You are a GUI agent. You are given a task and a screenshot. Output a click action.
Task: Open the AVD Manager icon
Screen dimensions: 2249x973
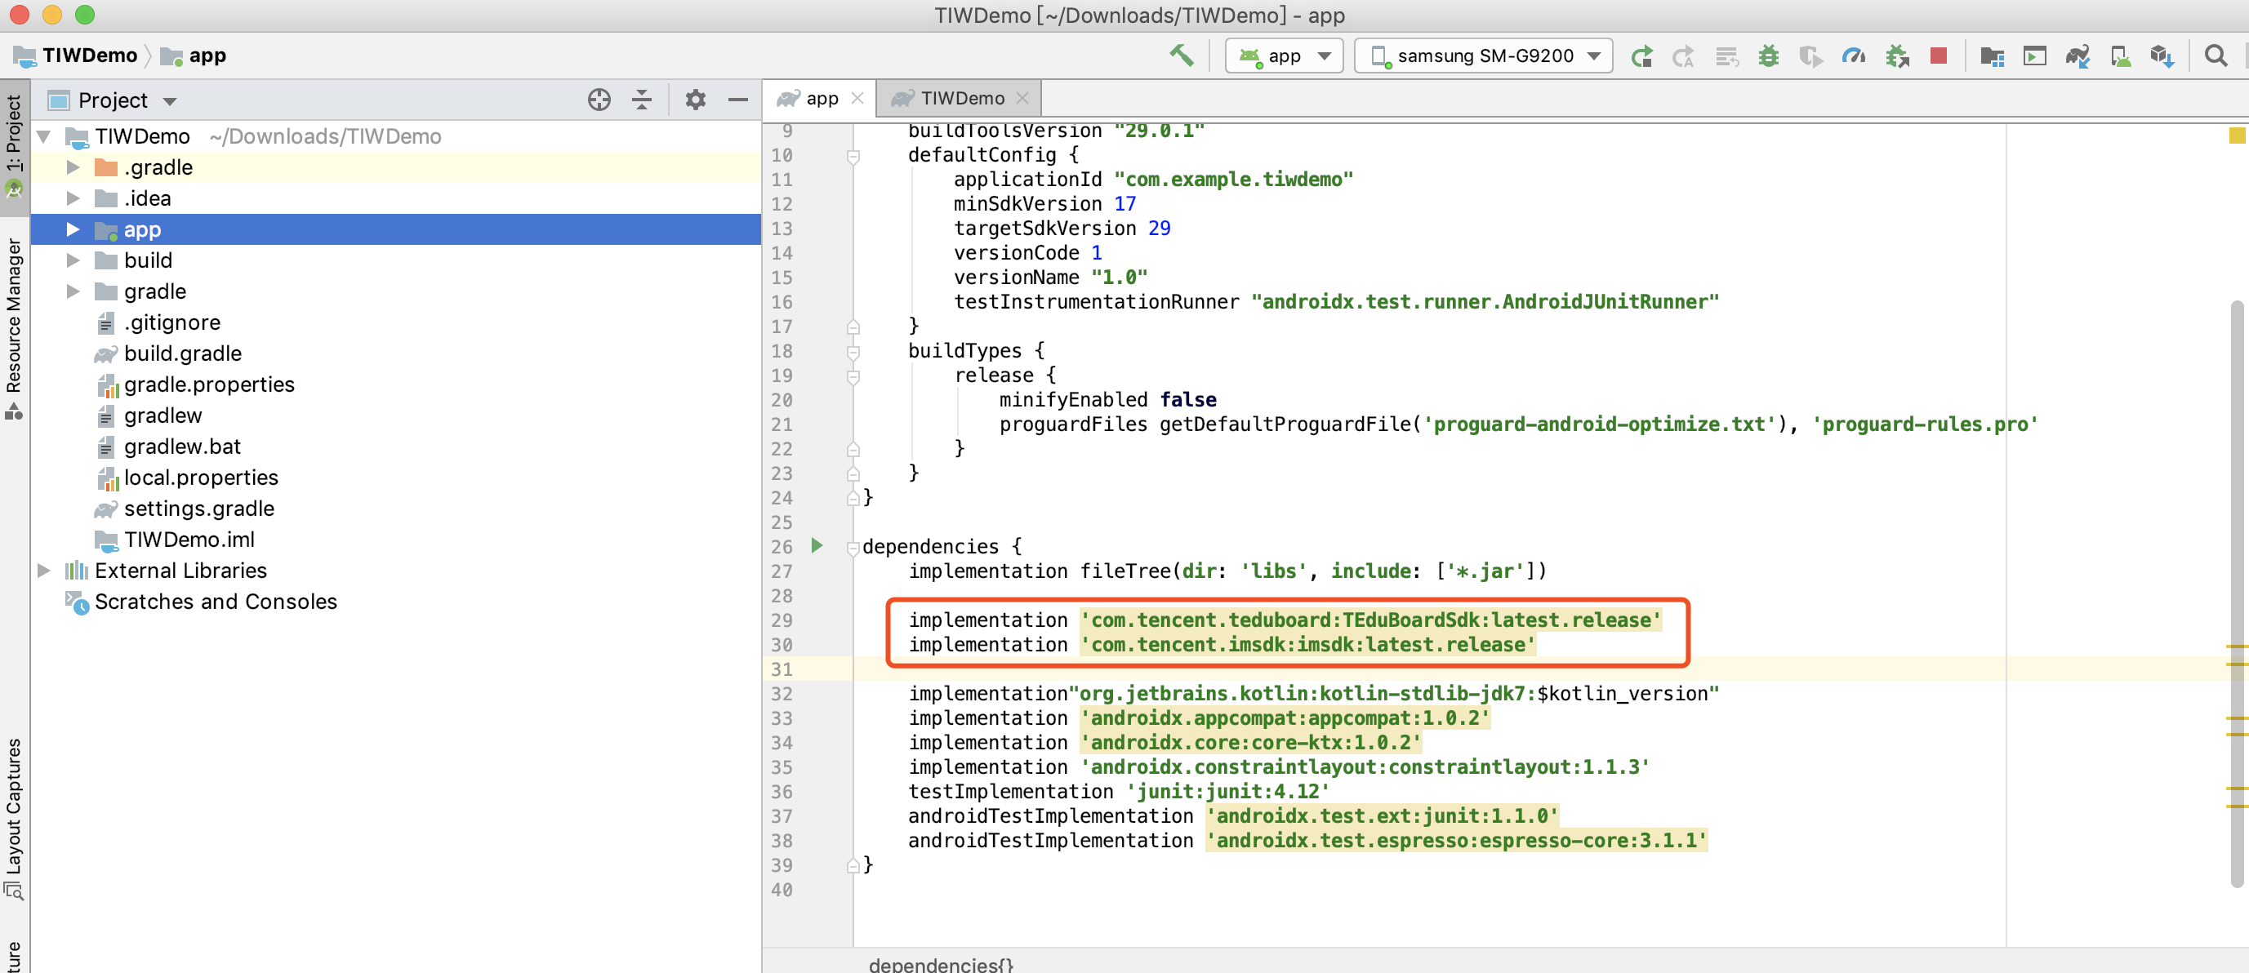point(2120,56)
